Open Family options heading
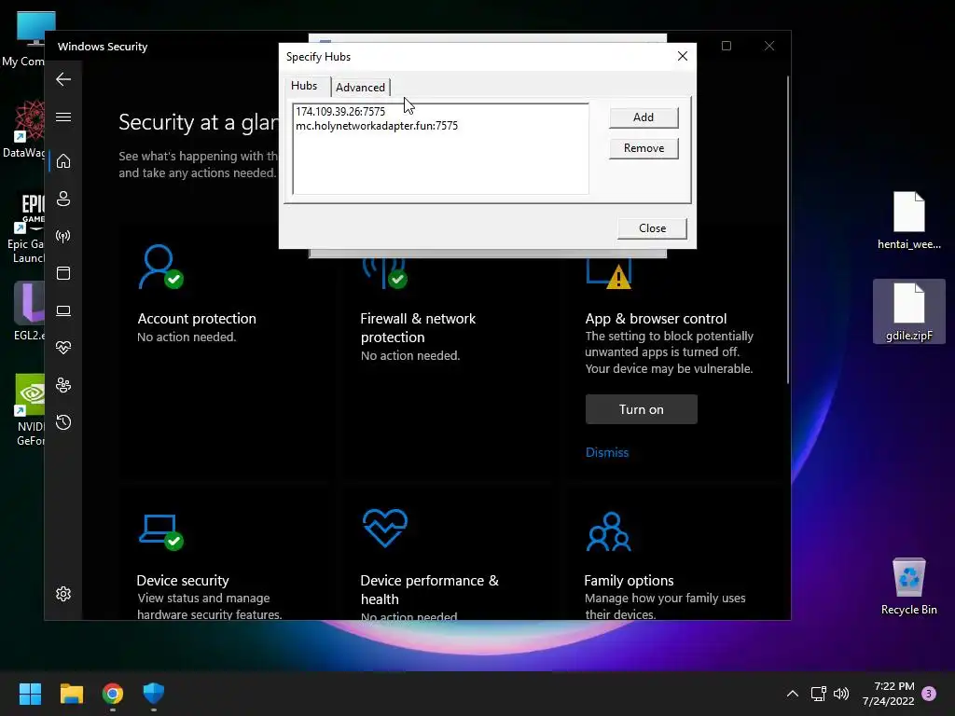The image size is (955, 716). pyautogui.click(x=629, y=580)
